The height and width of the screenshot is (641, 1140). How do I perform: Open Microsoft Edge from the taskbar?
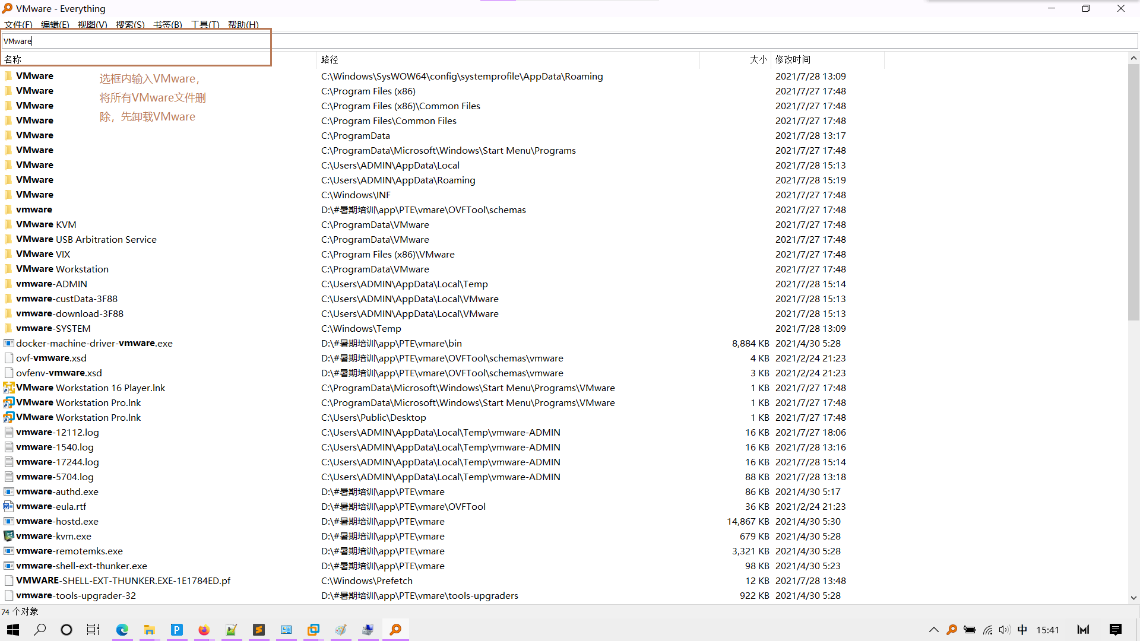(x=122, y=630)
